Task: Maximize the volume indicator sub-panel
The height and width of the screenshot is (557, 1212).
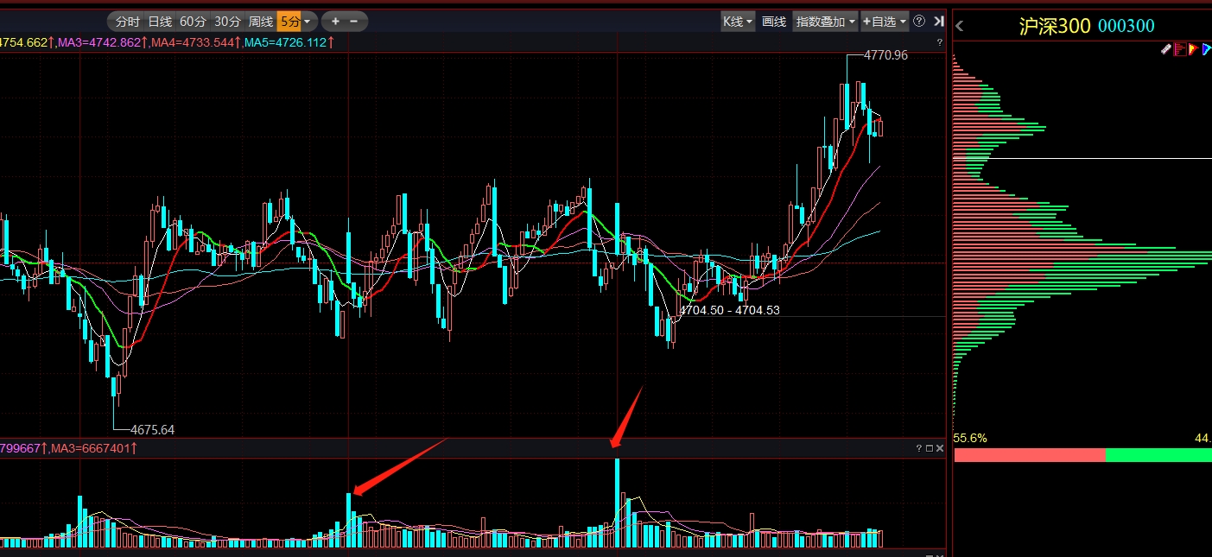Action: (929, 448)
